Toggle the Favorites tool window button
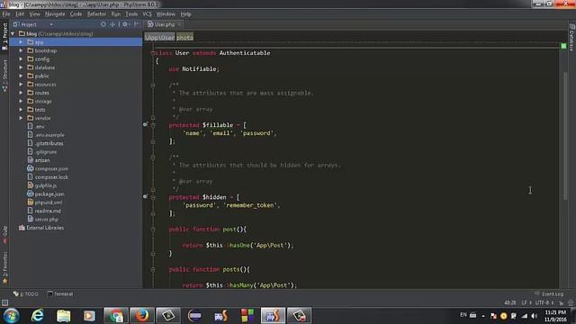Viewport: 576px width, 324px height. (4, 268)
